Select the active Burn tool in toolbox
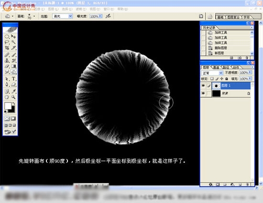Viewport: 263px width, 203px height. [x=13, y=72]
